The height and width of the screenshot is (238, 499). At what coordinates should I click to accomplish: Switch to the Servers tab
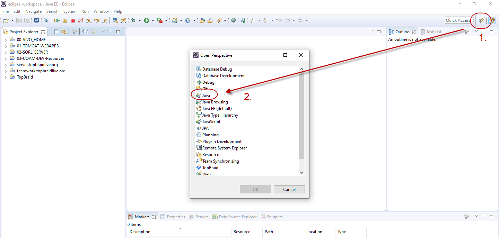pos(199,217)
